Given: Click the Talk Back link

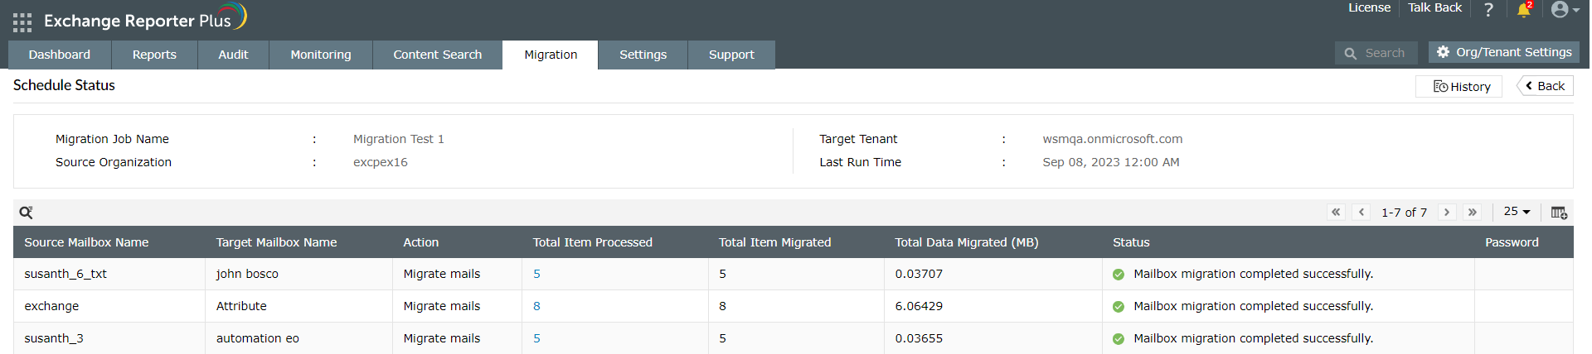Looking at the screenshot, I should point(1434,7).
